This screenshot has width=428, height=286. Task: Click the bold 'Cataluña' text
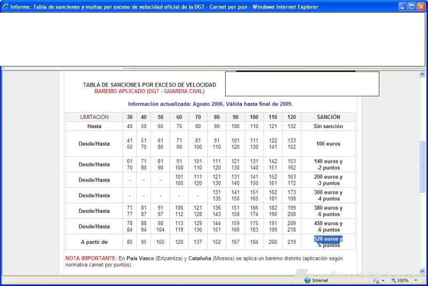tap(200, 258)
